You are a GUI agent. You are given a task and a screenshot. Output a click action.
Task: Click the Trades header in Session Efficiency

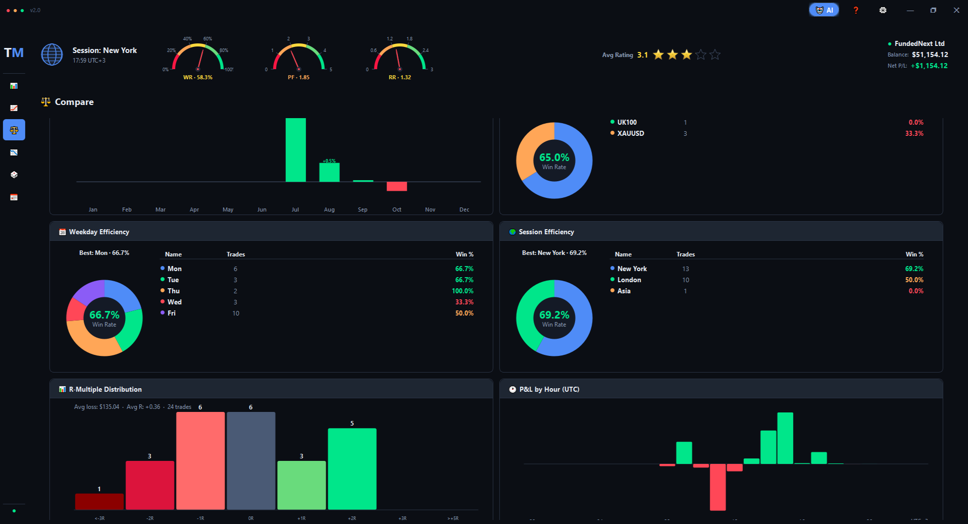coord(686,254)
